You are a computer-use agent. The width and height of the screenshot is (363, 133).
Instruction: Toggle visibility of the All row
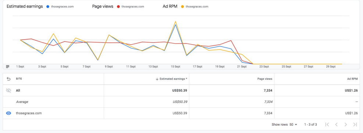pyautogui.click(x=8, y=90)
